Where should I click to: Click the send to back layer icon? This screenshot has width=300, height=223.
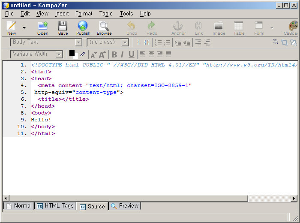click(x=293, y=42)
